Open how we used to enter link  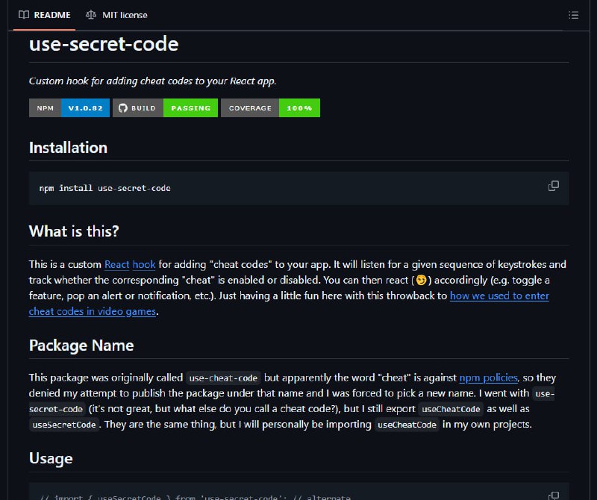point(499,296)
